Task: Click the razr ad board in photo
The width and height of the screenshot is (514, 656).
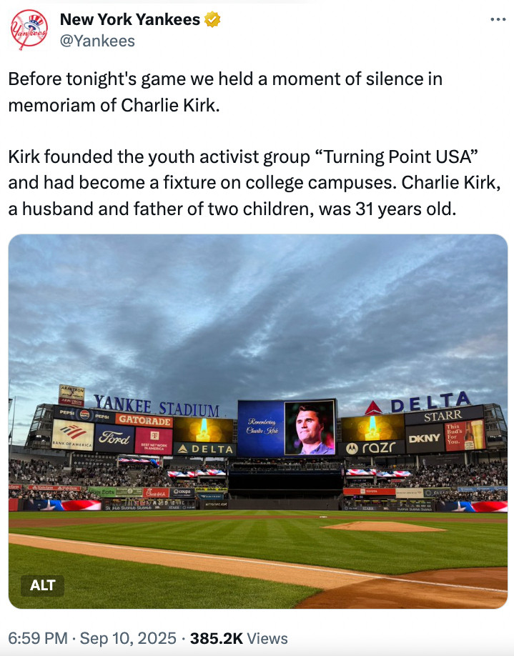Action: [371, 447]
